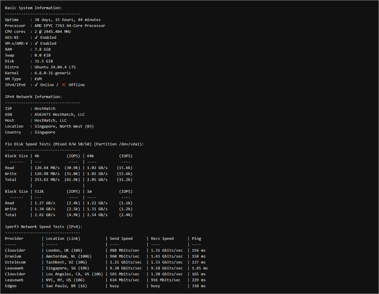Viewport: 379px width, 294px height.
Task: Click the 'Recv Speed' column header
Action: click(x=162, y=238)
